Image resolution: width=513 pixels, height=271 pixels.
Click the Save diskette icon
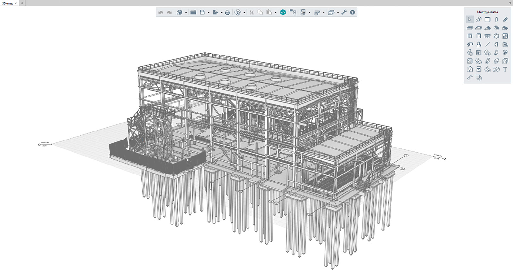pyautogui.click(x=202, y=13)
